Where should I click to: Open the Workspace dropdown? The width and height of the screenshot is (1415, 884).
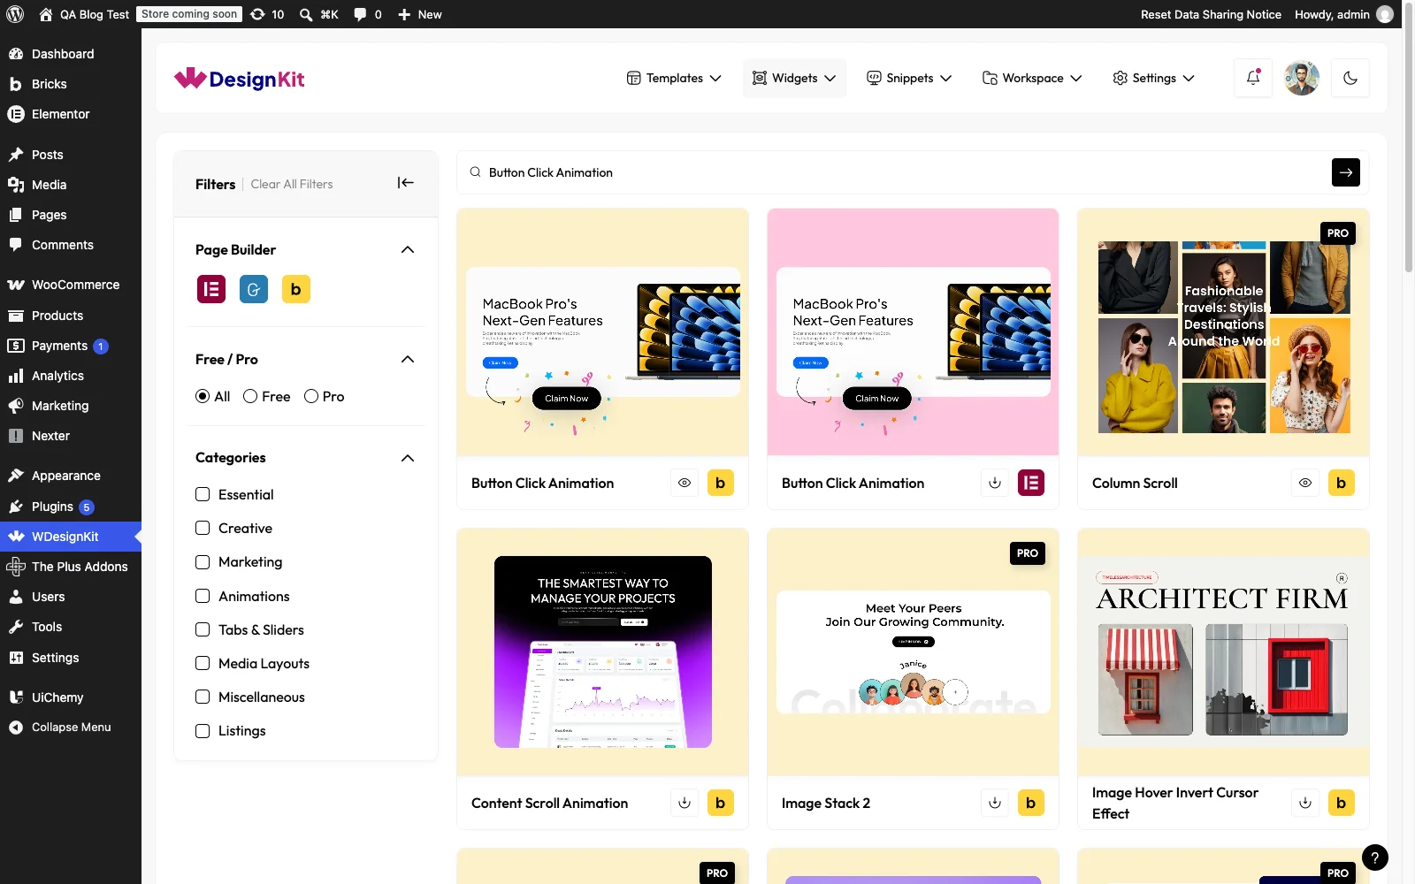click(1032, 78)
